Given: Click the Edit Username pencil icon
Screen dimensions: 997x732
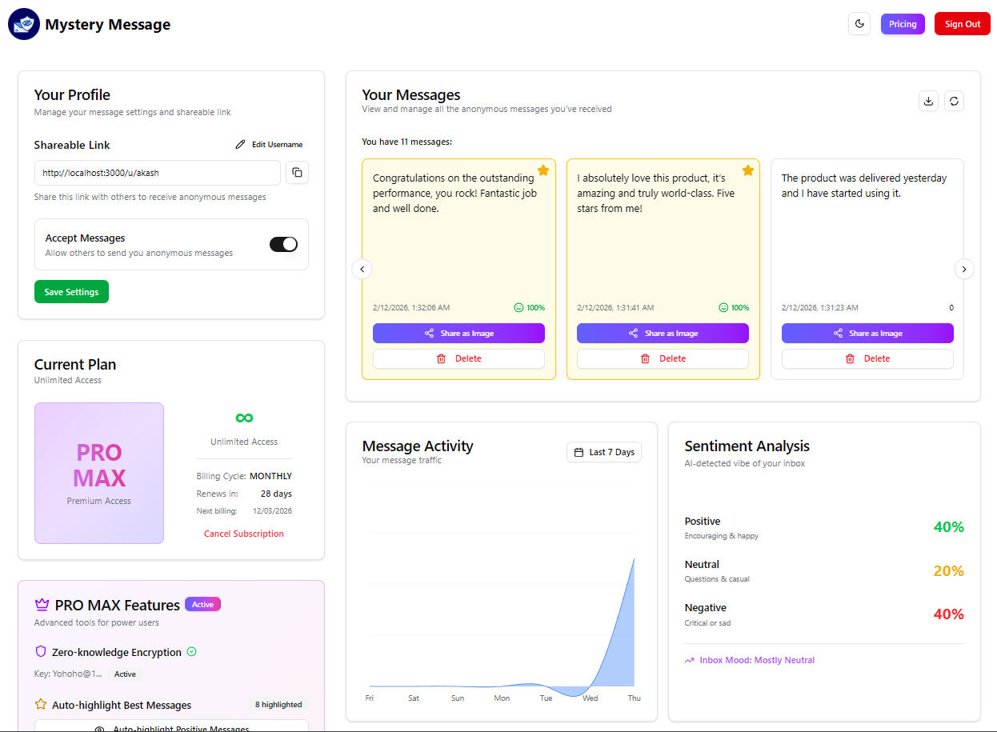Looking at the screenshot, I should 240,145.
